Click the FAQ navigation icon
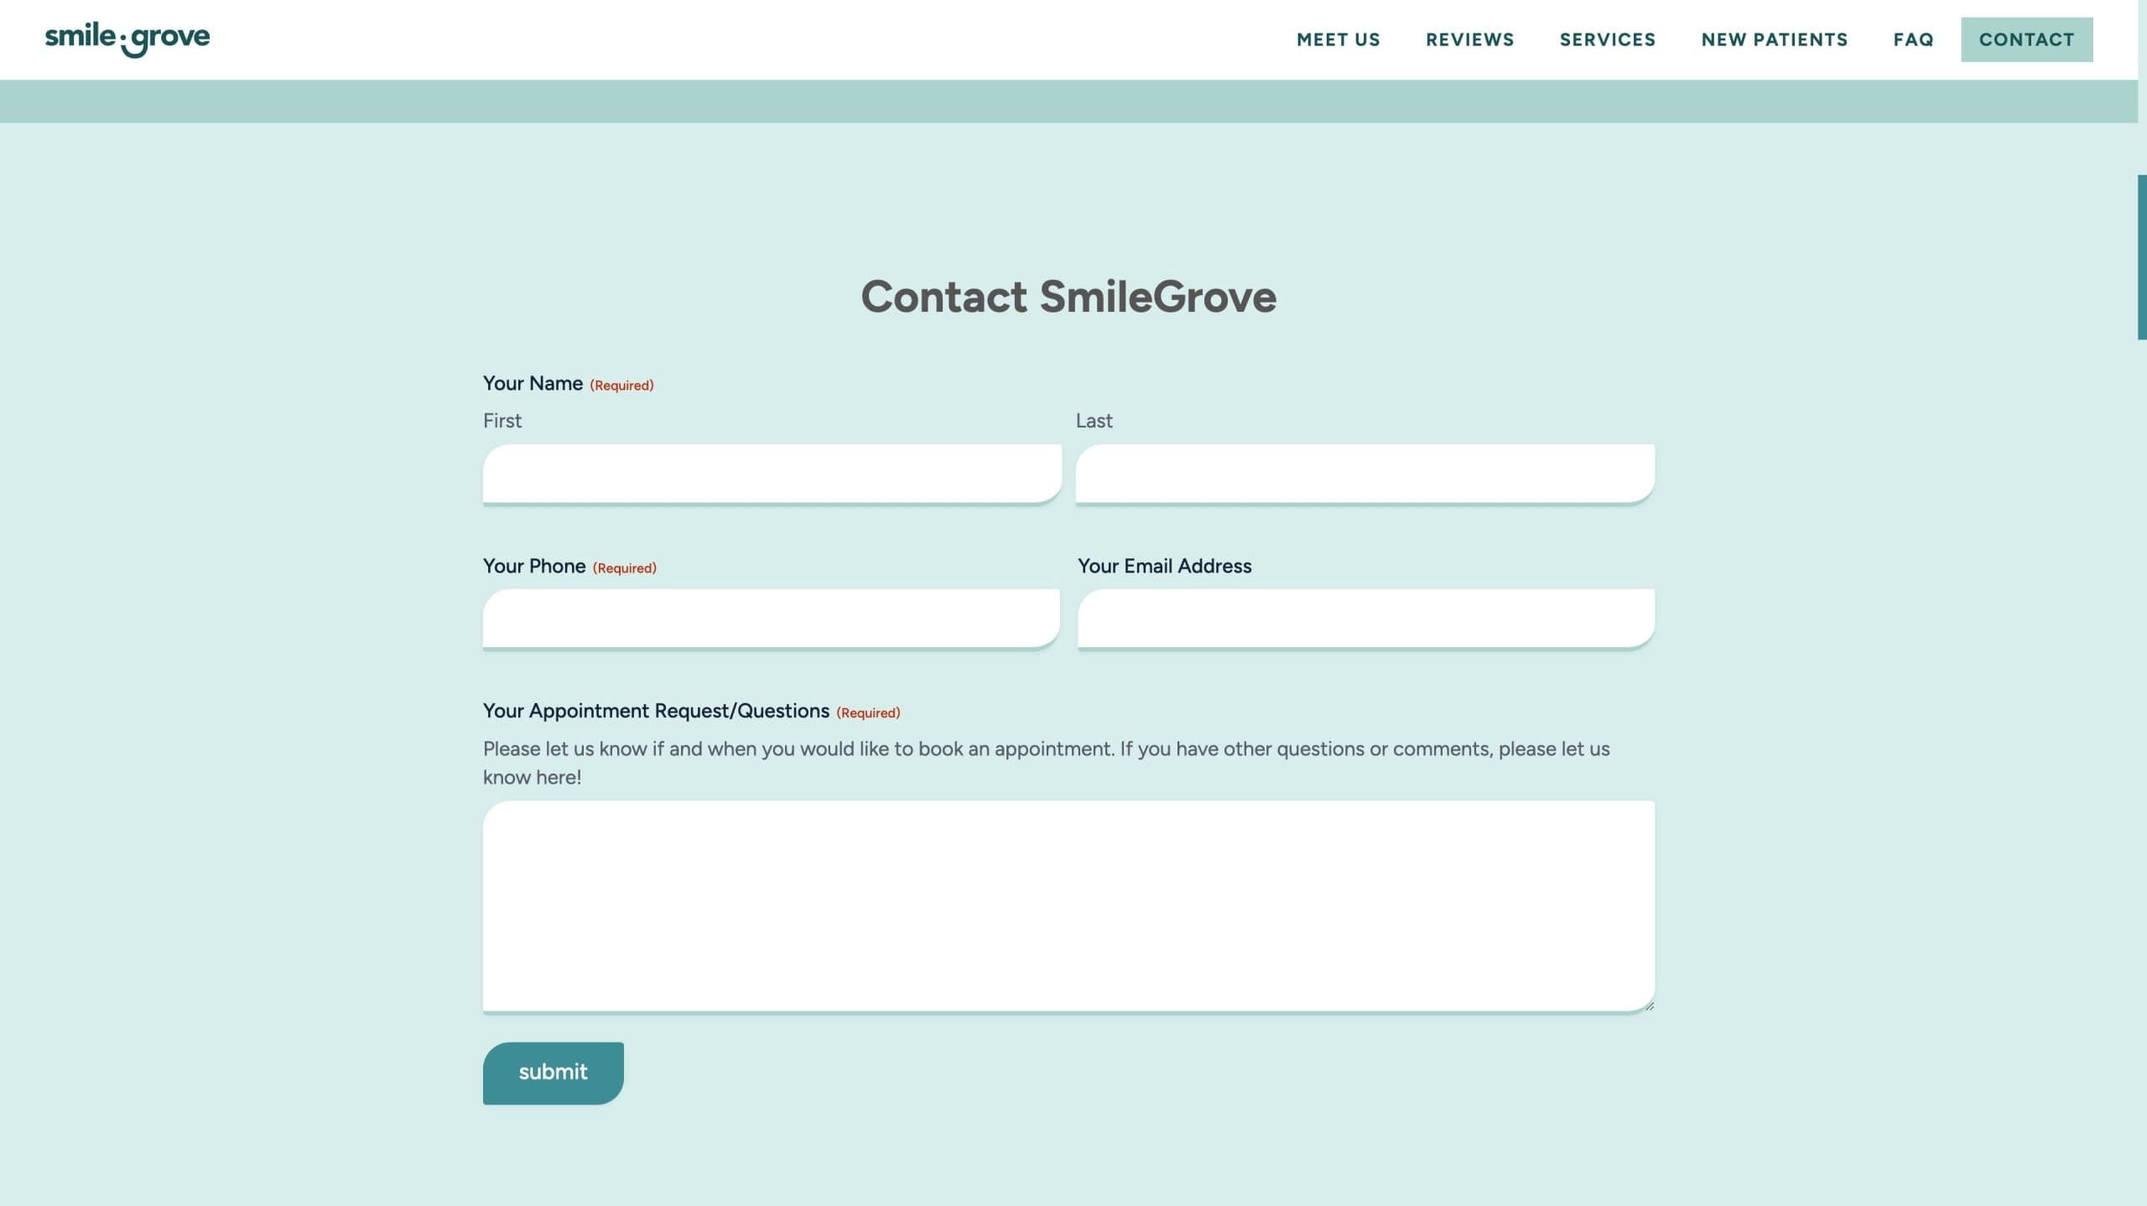 (1914, 39)
